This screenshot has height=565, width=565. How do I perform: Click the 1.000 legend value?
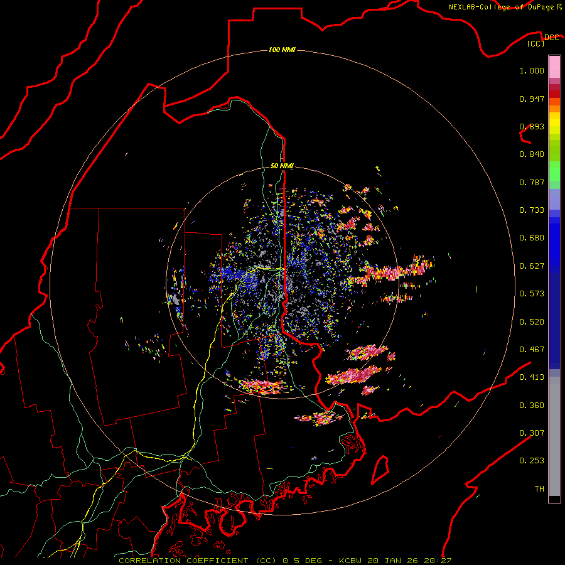[532, 70]
